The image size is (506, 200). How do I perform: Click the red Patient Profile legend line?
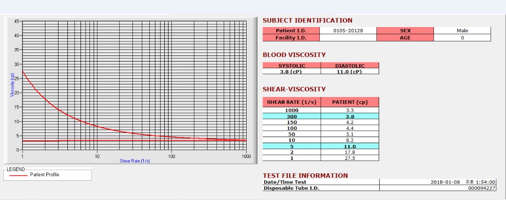(18, 176)
